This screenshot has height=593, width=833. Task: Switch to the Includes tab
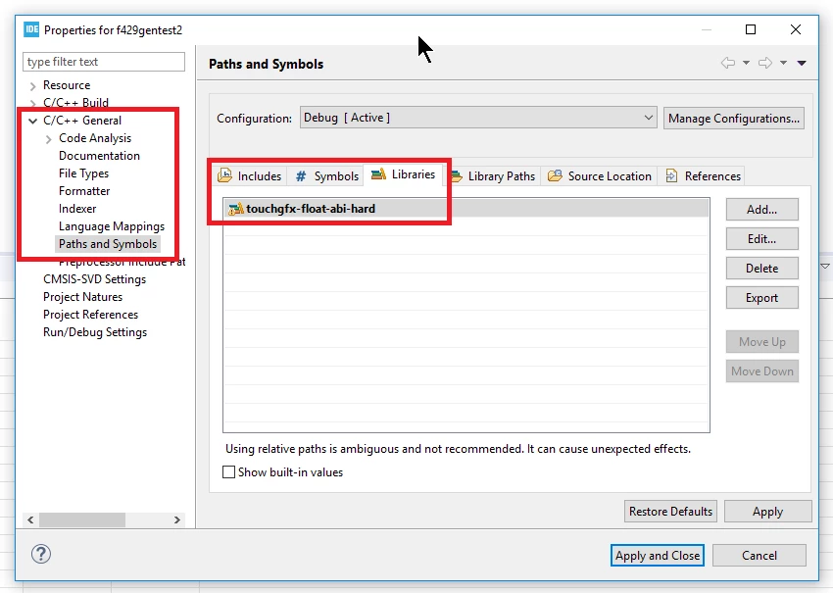(x=250, y=175)
